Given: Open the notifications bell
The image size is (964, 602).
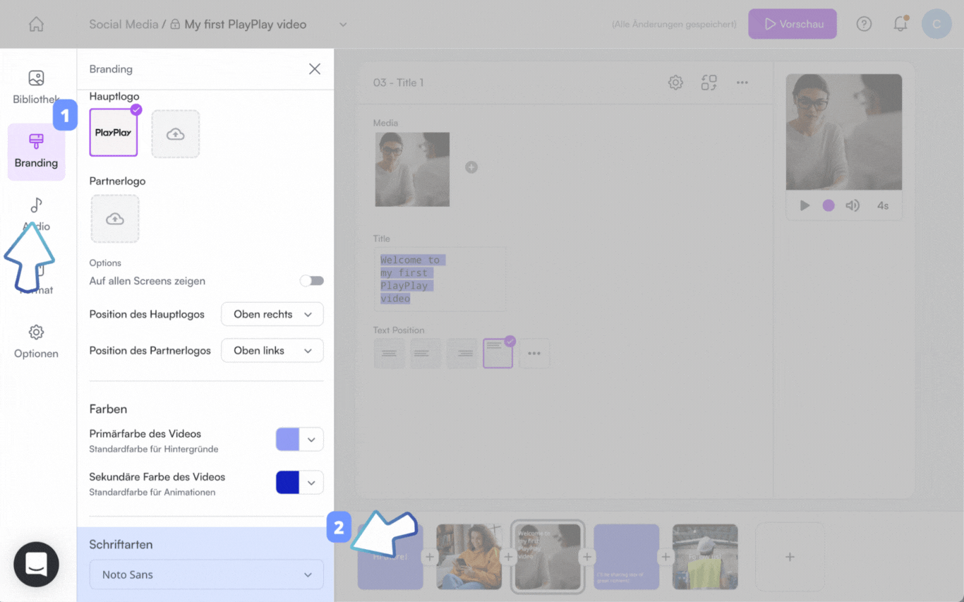Looking at the screenshot, I should click(900, 24).
